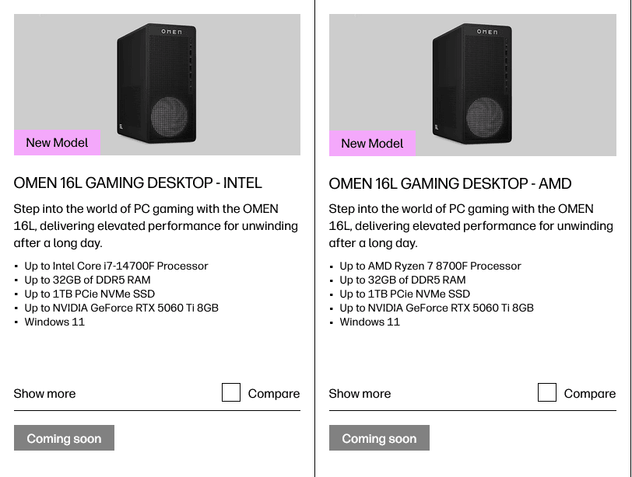The image size is (632, 477).
Task: Click Coming soon button under Intel model
Action: 64,437
